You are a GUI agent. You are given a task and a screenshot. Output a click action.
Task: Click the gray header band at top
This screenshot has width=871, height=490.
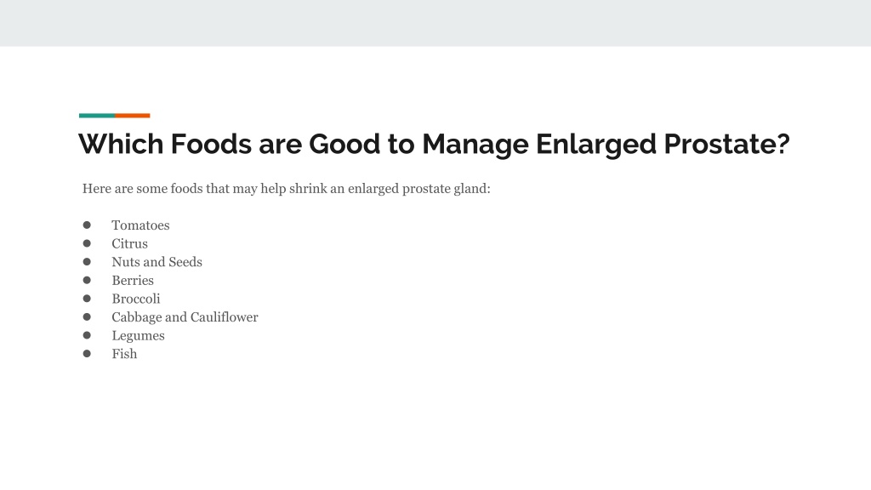coord(435,23)
